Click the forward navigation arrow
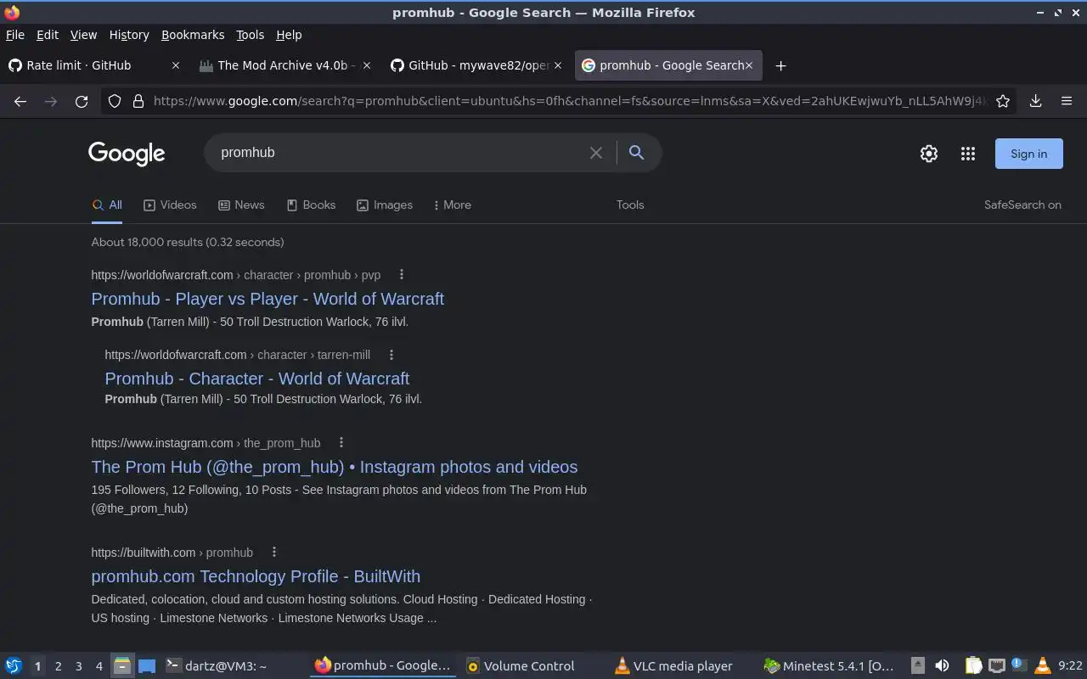The image size is (1087, 679). (51, 101)
